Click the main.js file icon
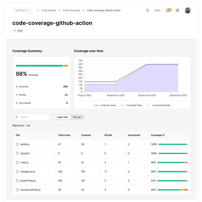202x202 pixels. pos(17,162)
